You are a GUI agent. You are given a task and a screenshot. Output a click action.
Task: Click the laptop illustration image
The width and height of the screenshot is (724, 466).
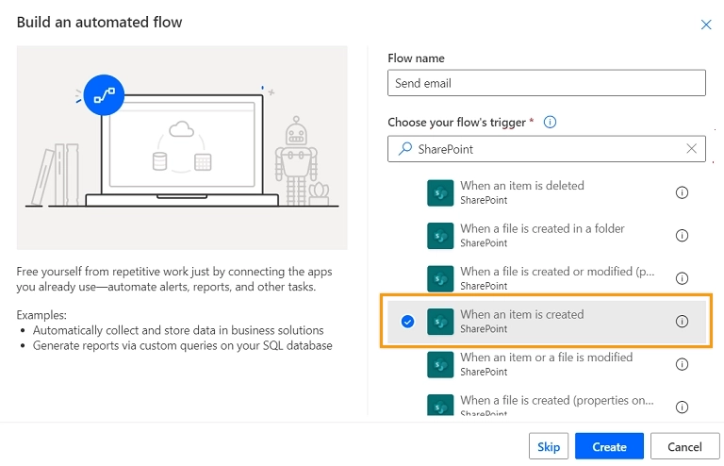[x=182, y=148]
